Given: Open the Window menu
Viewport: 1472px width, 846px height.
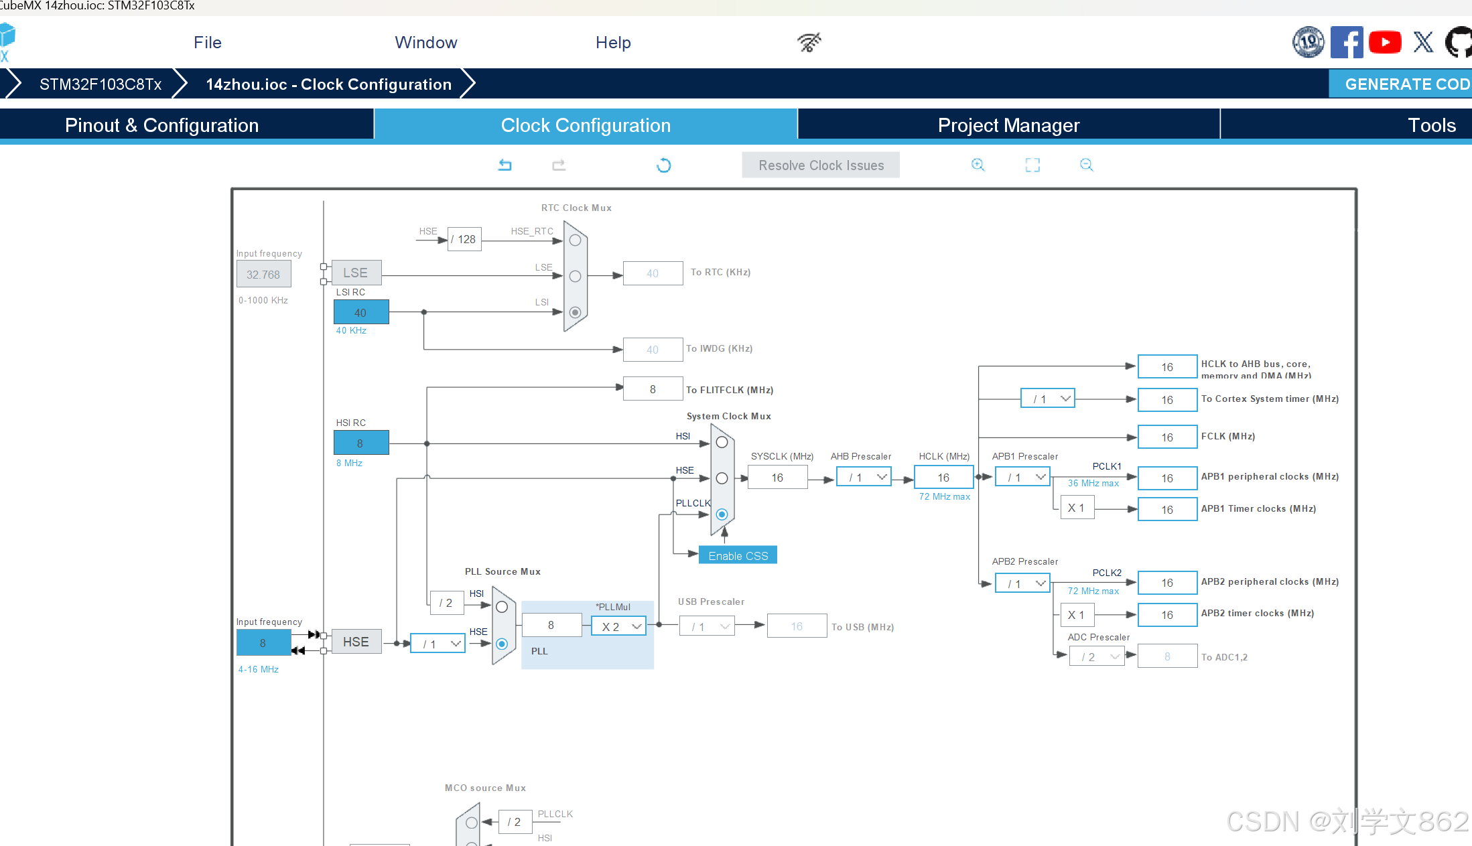Looking at the screenshot, I should click(x=425, y=42).
